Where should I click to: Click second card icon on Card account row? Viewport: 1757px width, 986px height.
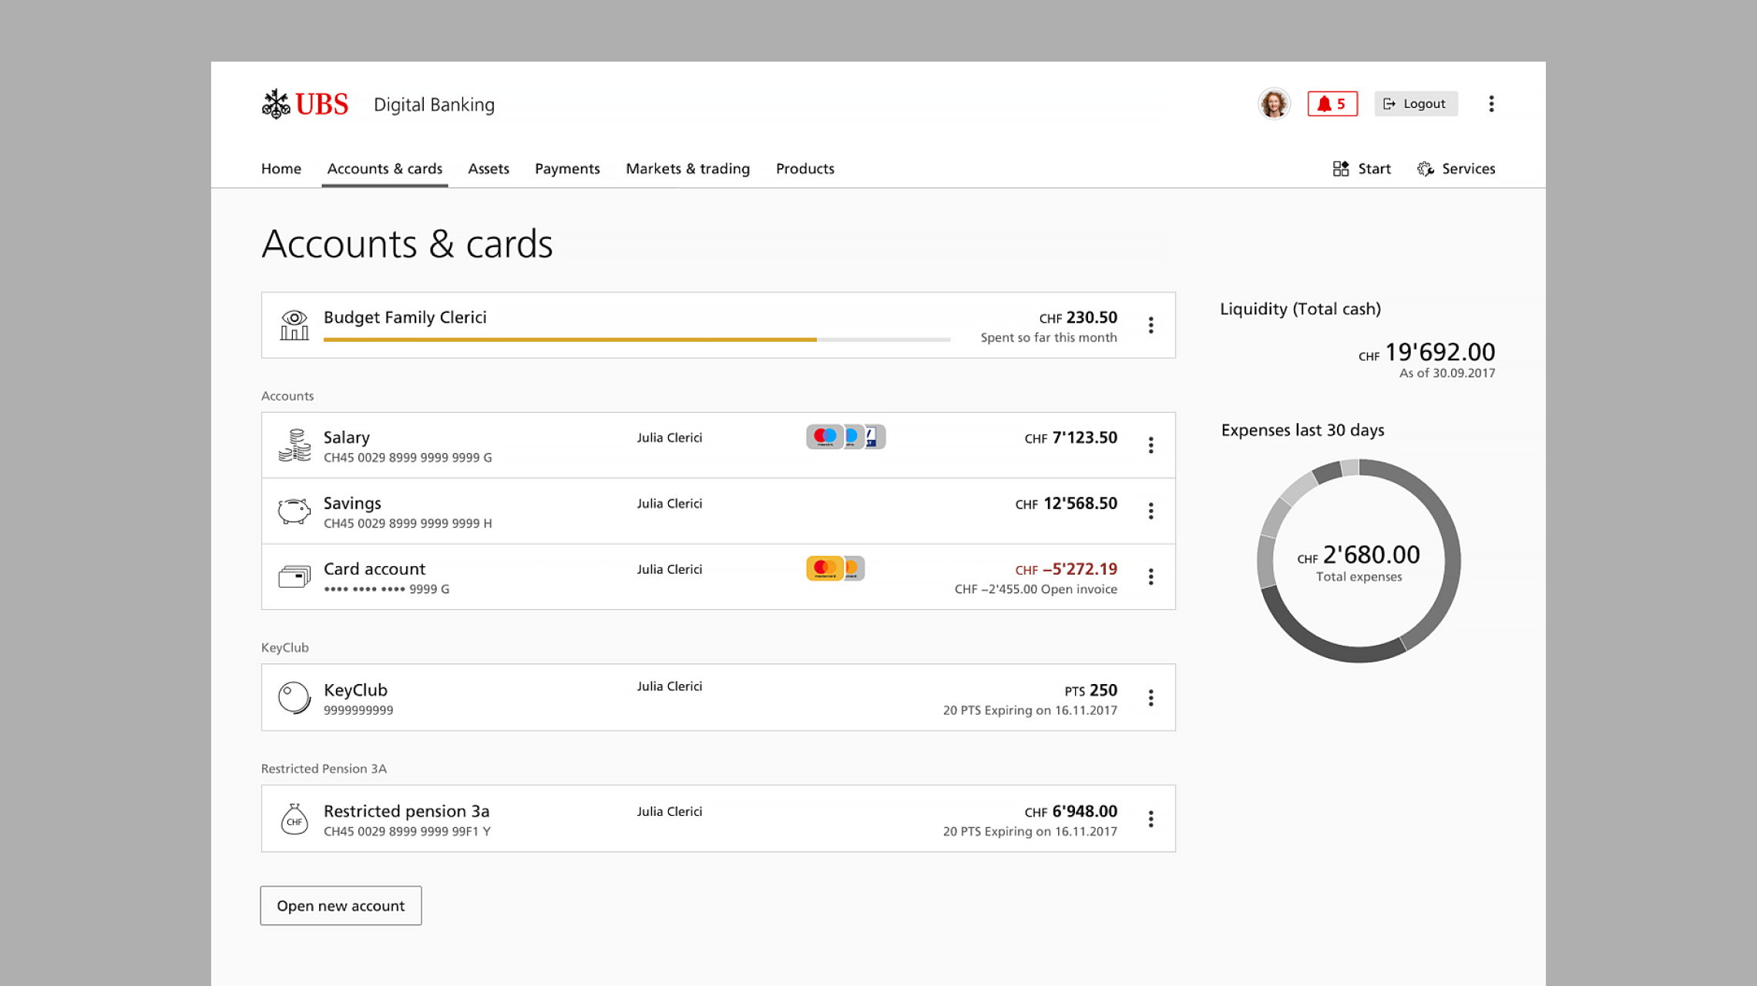pos(854,568)
